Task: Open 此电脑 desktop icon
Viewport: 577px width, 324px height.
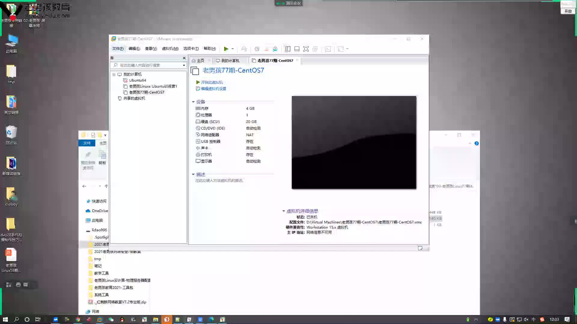Action: [x=11, y=43]
